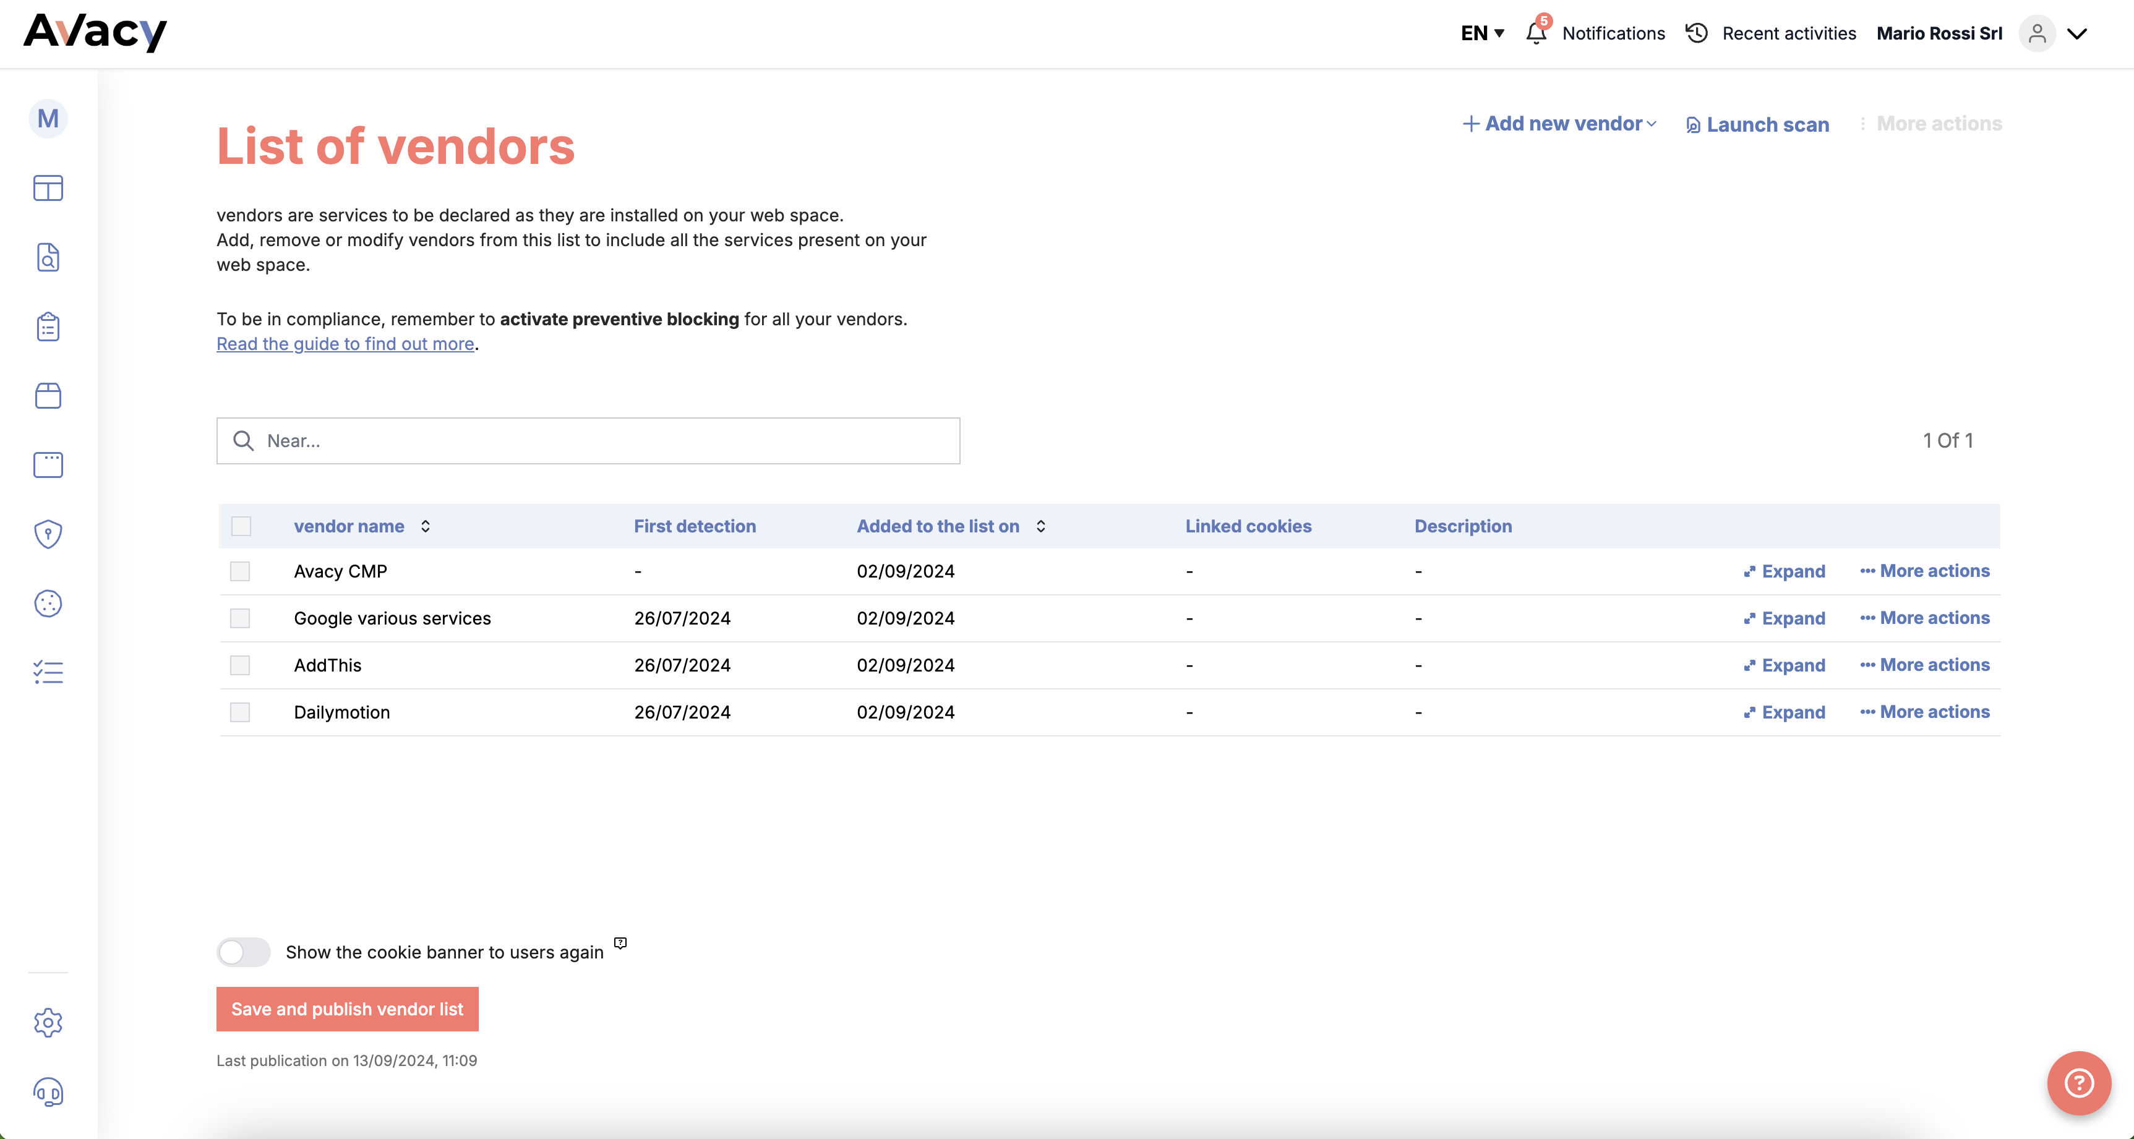Open the checklist icon in sidebar
This screenshot has height=1139, width=2134.
pyautogui.click(x=48, y=672)
